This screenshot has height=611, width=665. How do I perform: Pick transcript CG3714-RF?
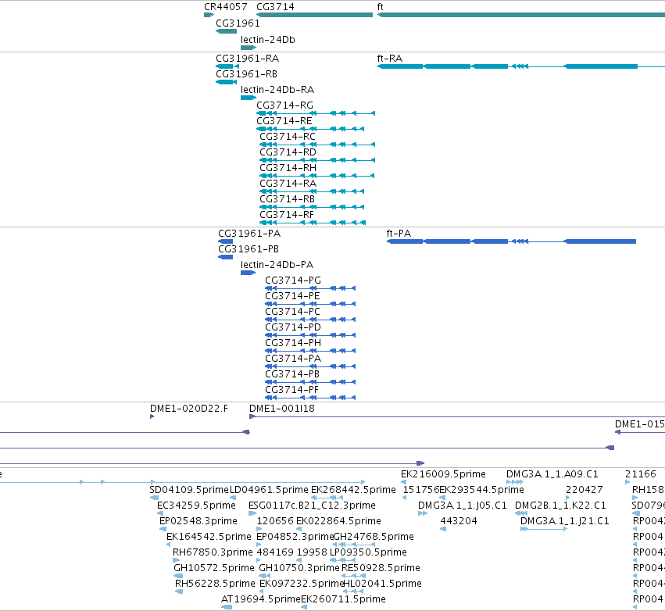point(287,215)
